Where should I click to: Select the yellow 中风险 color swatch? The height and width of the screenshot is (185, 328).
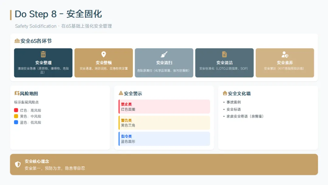point(16,116)
